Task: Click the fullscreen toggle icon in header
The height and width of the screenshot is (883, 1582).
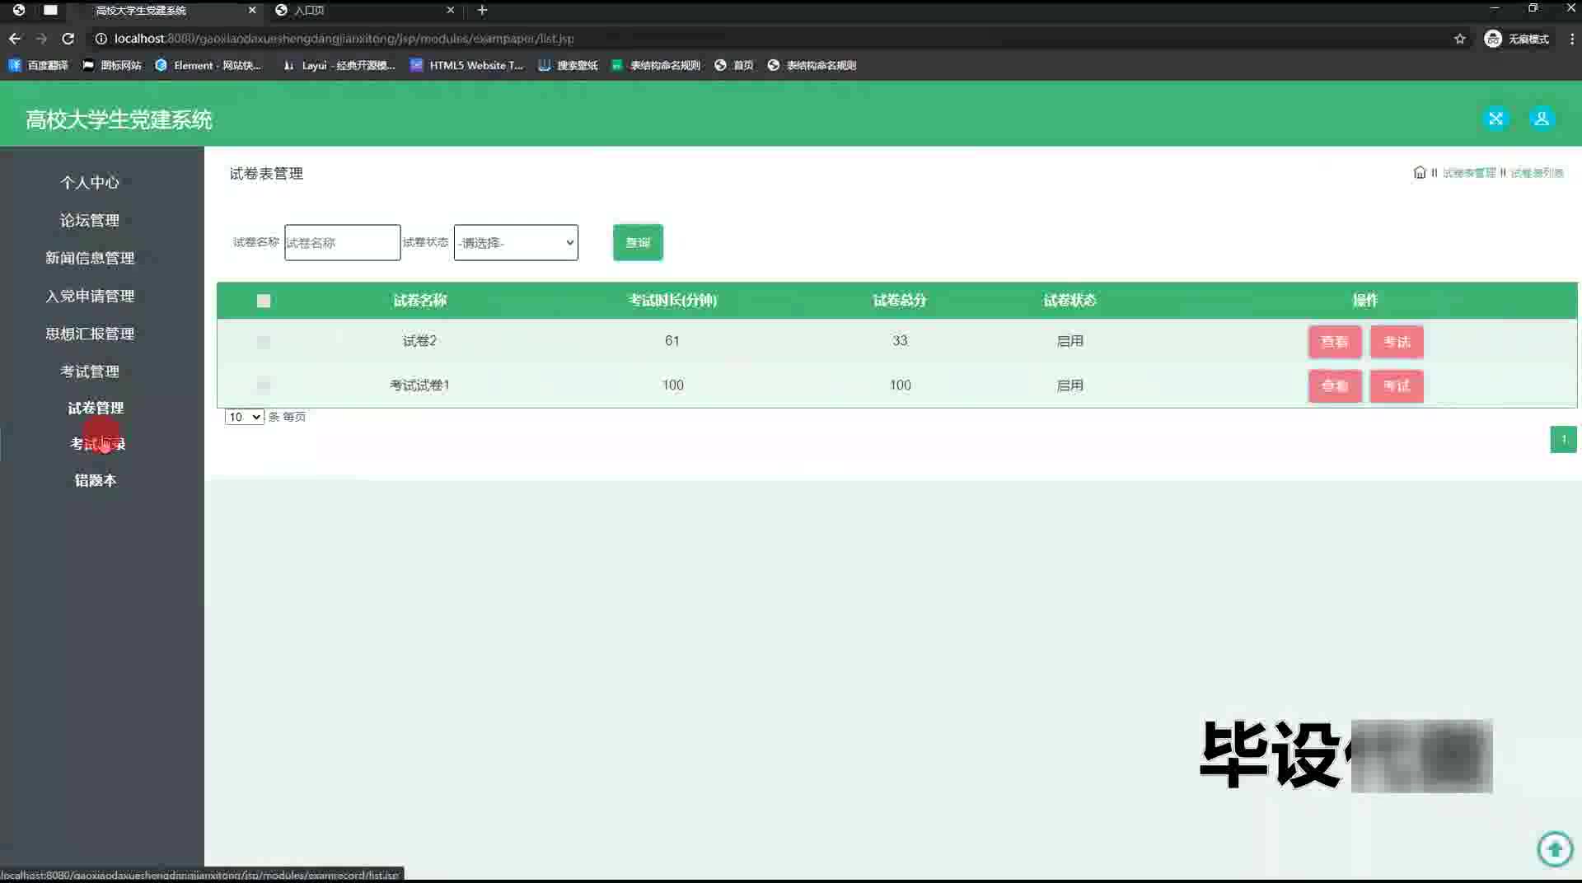Action: (1495, 119)
